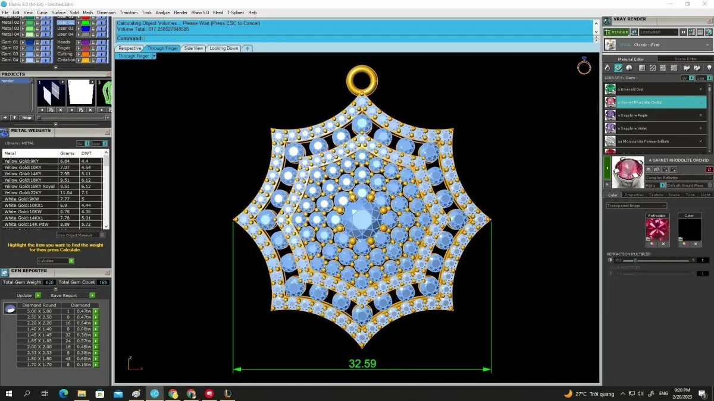
Task: Switch to the Scene Editor tab
Action: click(685, 59)
